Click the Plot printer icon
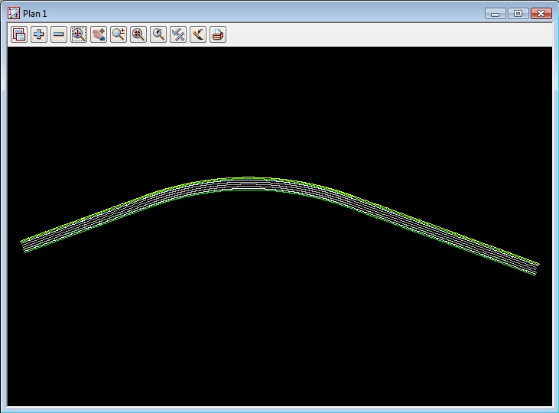559x413 pixels. tap(218, 34)
